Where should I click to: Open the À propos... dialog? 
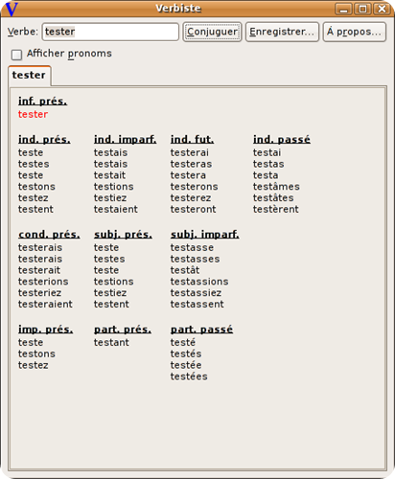pos(355,32)
